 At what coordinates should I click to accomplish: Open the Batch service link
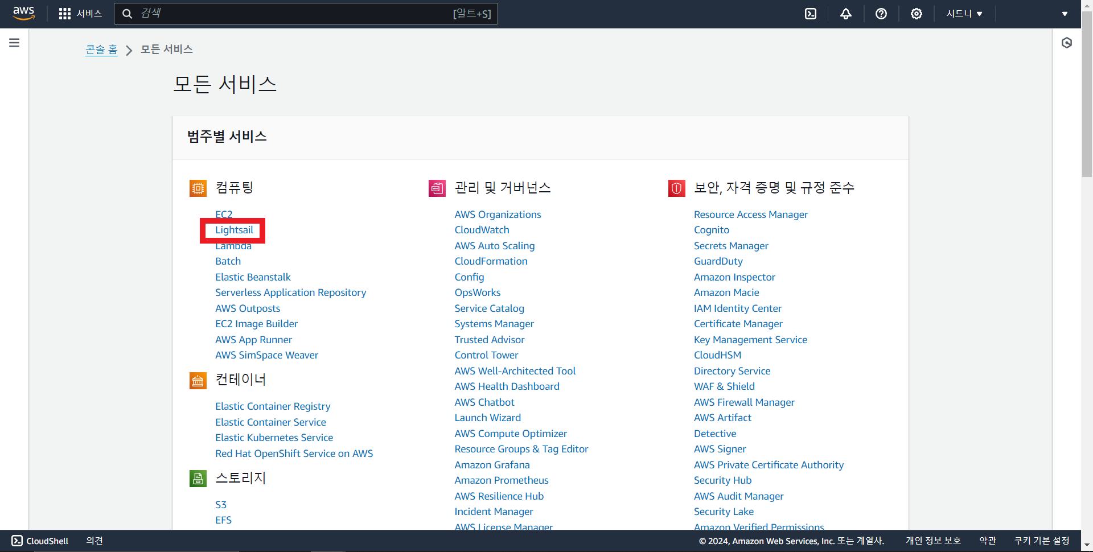pos(228,261)
